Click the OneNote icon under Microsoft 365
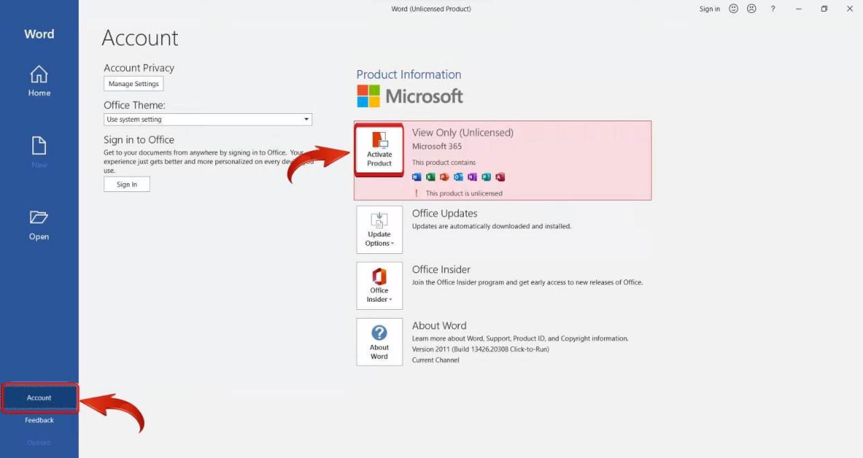 (472, 176)
